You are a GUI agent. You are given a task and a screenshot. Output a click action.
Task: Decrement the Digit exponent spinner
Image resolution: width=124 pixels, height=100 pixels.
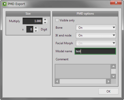(x=36, y=31)
